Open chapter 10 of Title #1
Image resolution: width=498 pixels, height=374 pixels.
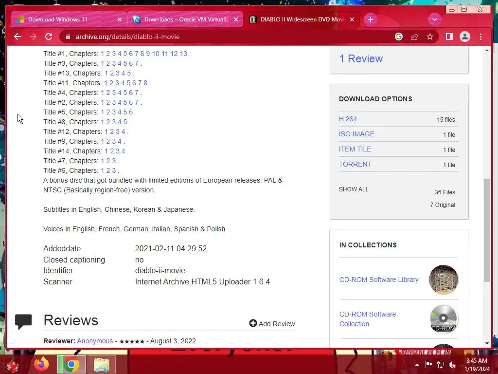156,54
